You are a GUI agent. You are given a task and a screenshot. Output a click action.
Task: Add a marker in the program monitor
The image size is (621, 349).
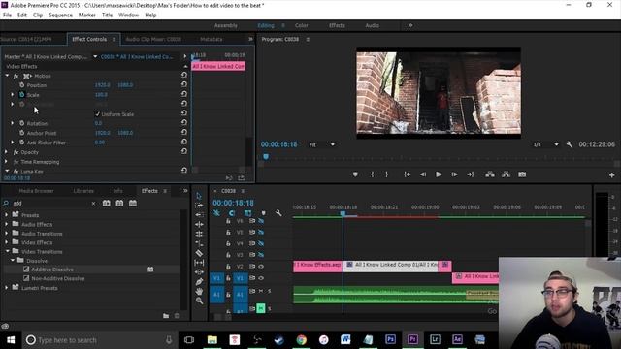355,174
